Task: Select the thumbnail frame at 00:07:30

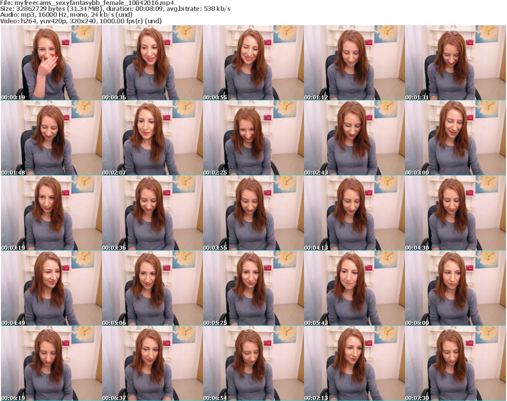Action: click(456, 363)
